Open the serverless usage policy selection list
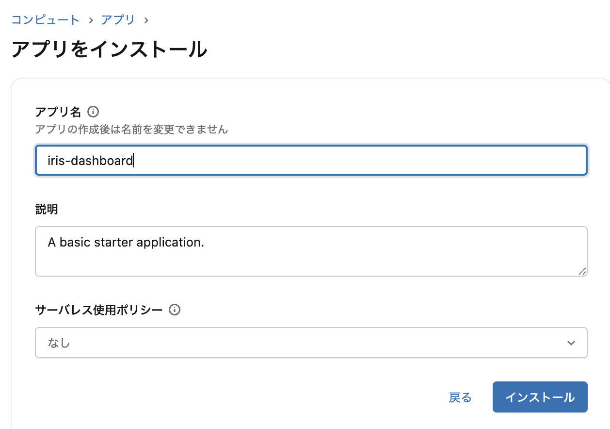This screenshot has height=429, width=610. 310,343
